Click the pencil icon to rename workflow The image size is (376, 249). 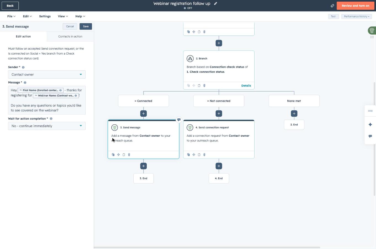216,4
